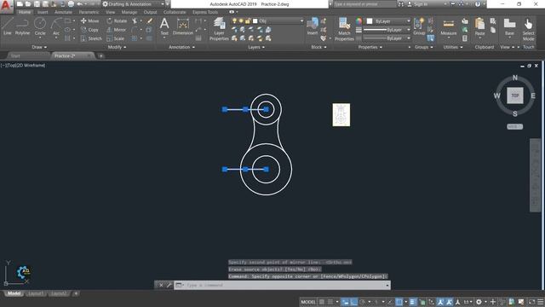Click Match Properties tool
The image size is (545, 307).
(344, 29)
